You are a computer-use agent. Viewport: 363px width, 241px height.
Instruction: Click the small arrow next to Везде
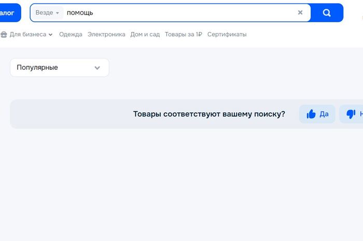[58, 13]
